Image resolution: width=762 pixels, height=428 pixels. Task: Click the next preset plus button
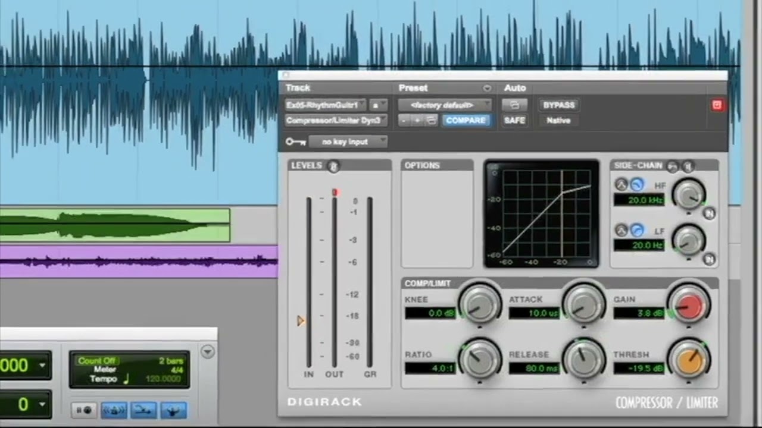click(x=417, y=121)
